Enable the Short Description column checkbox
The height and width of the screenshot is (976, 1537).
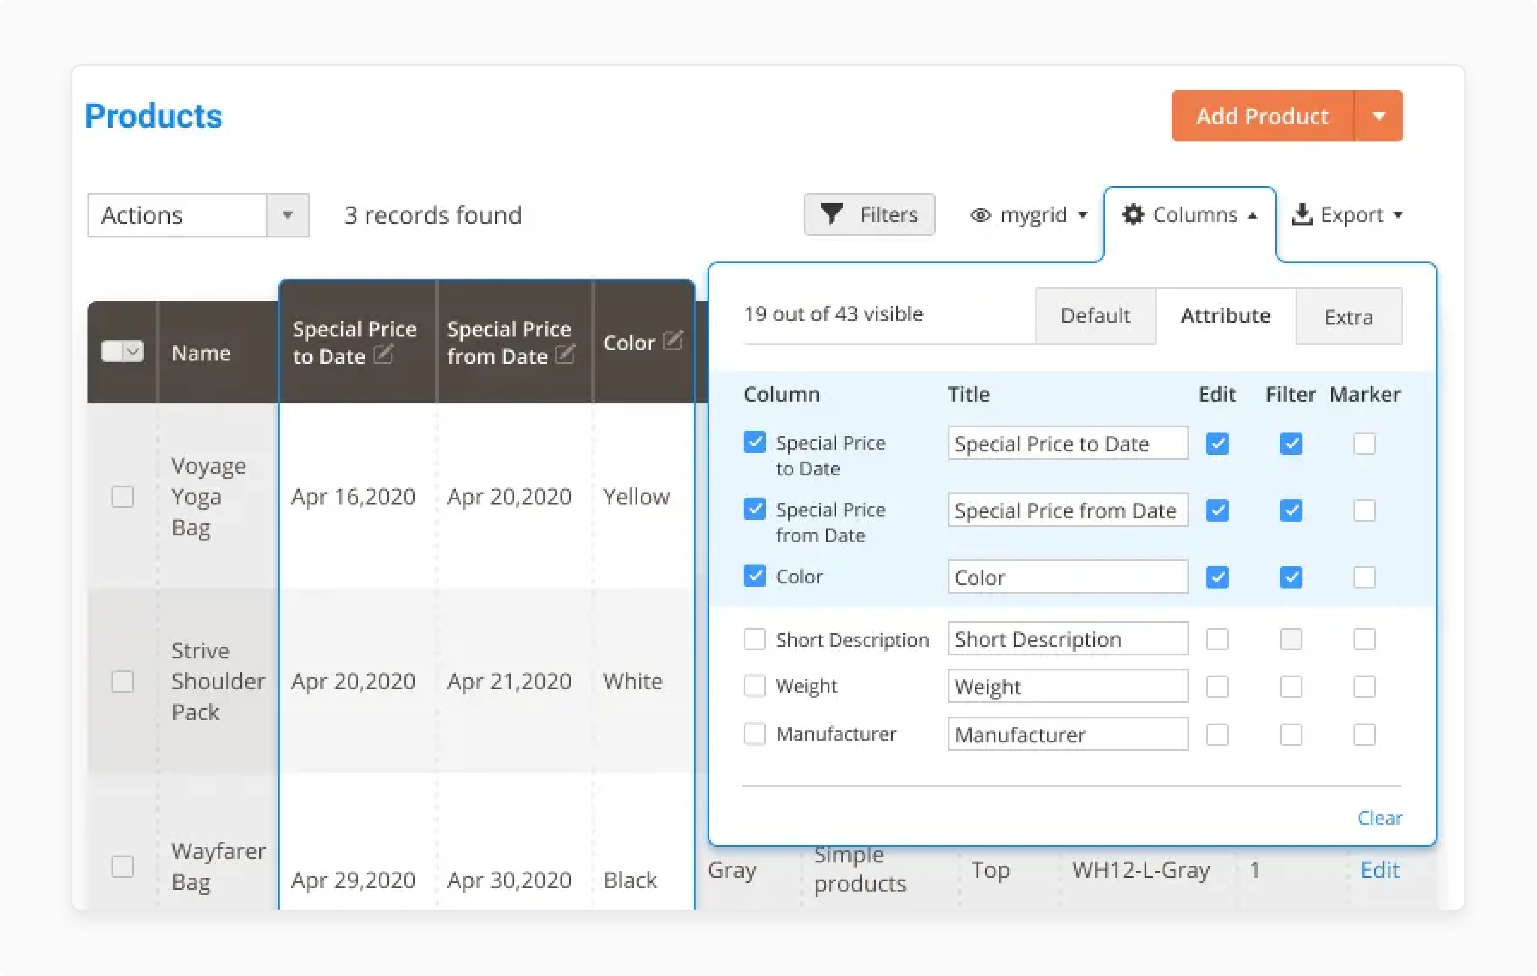point(754,639)
